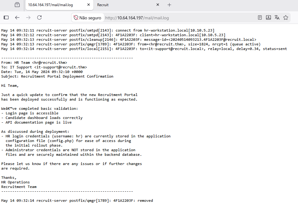Click the 'client=hr-workstation.local' log line
Screen dimensions: 298x207
(x=113, y=35)
